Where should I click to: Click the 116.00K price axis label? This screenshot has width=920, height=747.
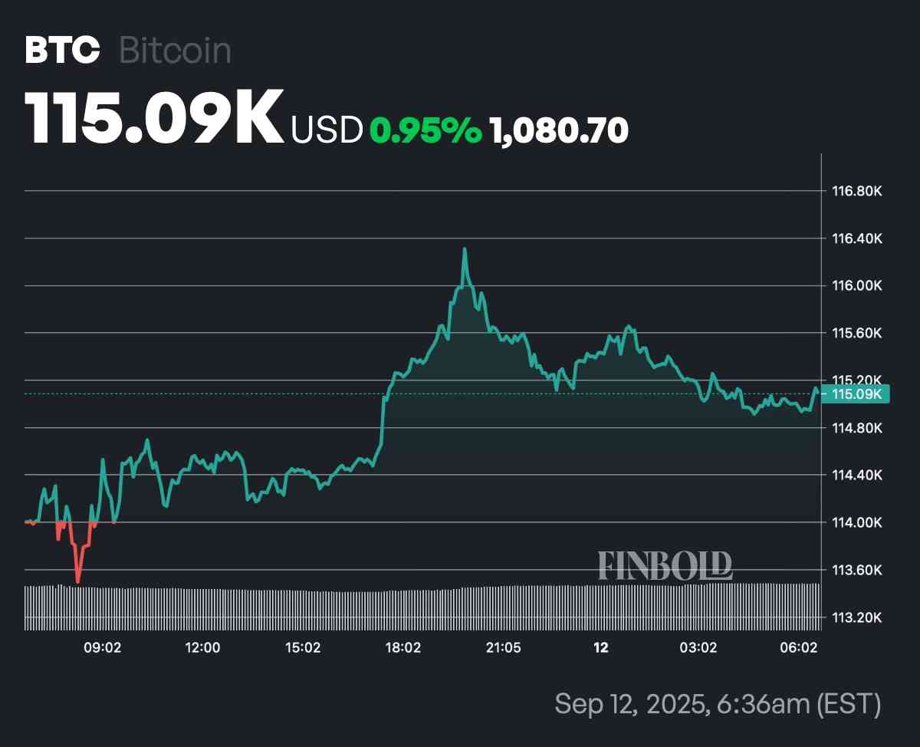point(857,285)
